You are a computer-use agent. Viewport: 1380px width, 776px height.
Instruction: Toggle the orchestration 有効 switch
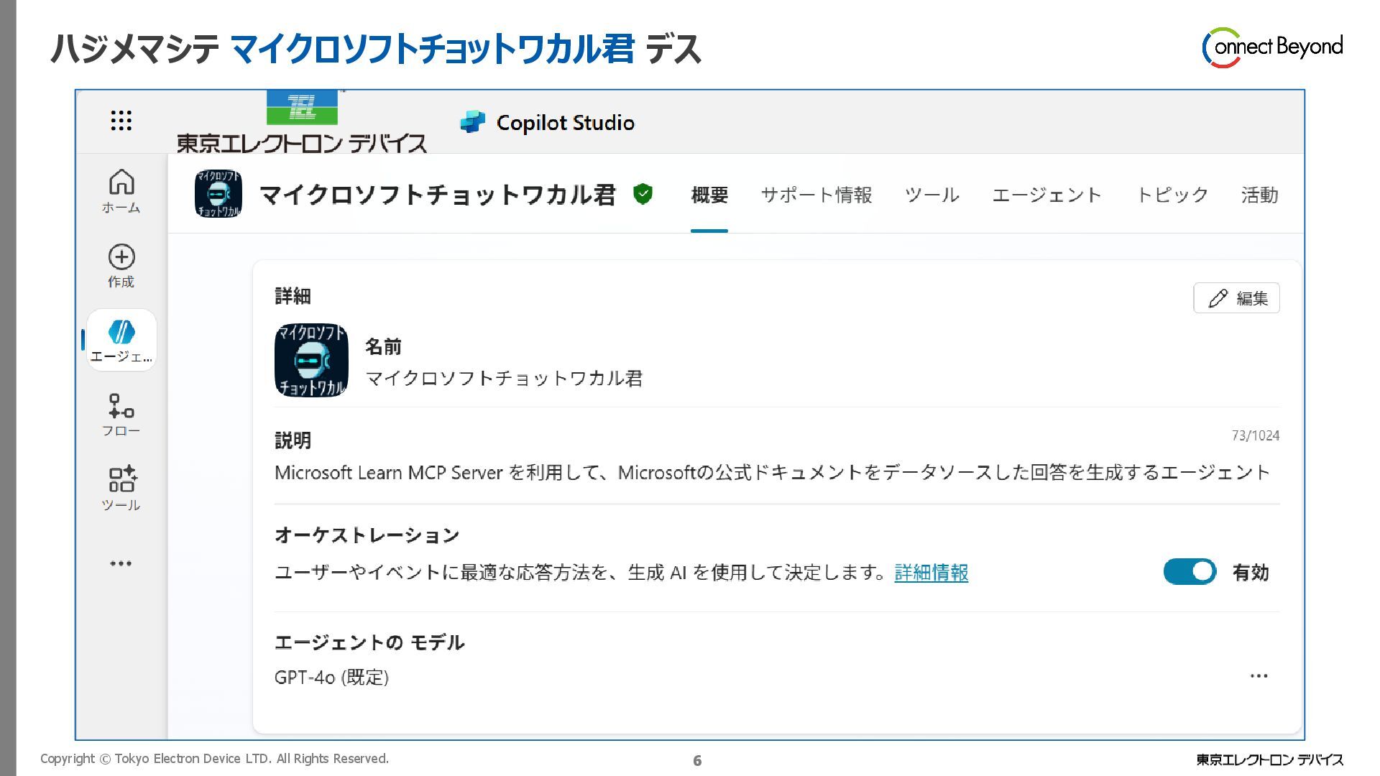(x=1190, y=572)
